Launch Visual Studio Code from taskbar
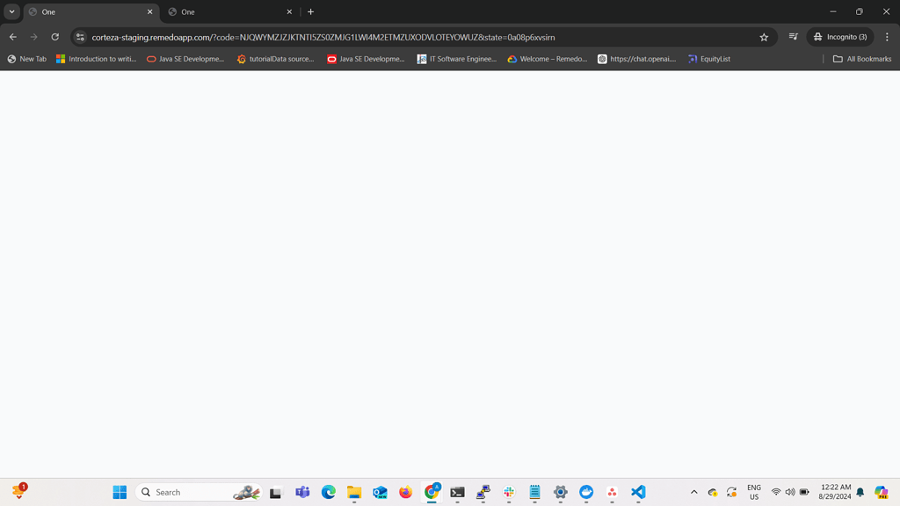The width and height of the screenshot is (900, 506). (638, 492)
